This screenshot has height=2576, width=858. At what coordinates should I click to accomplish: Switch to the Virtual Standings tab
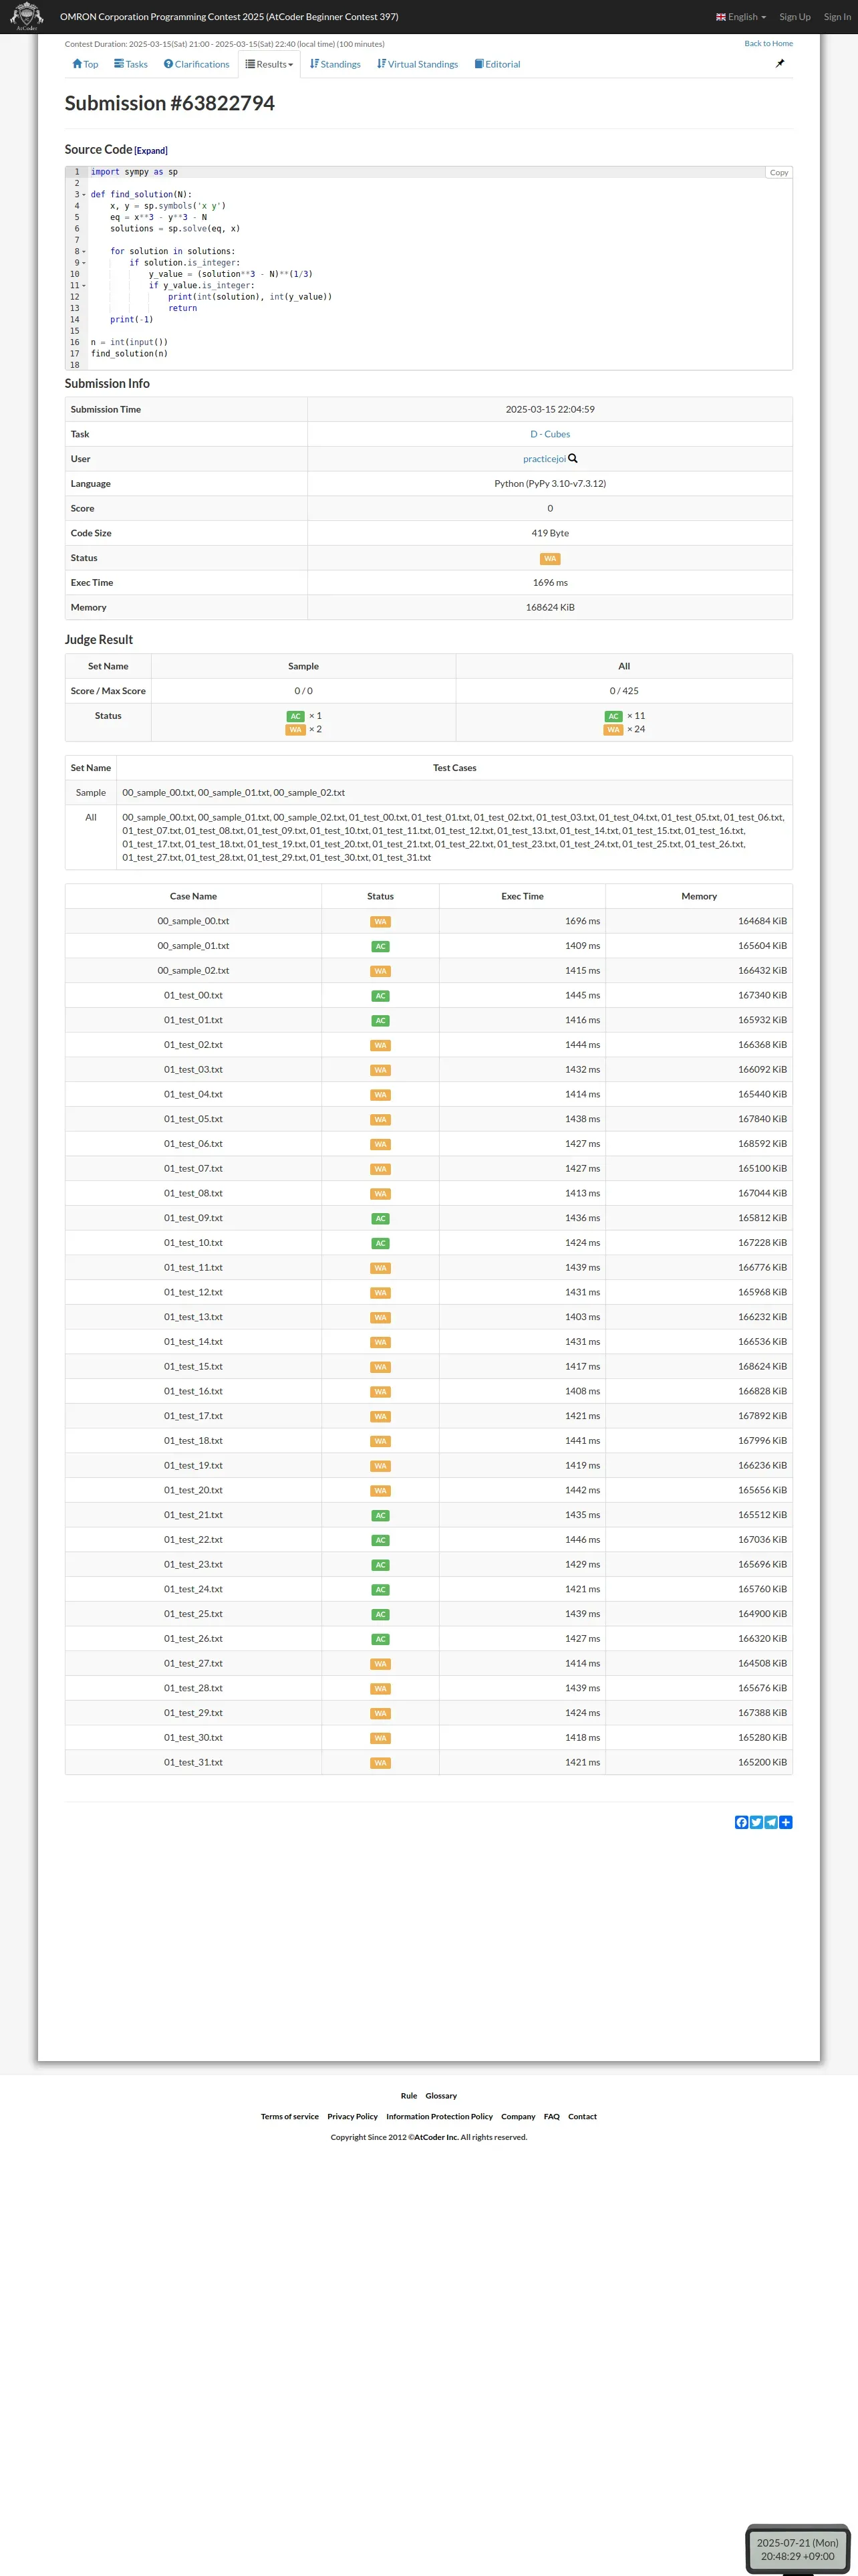418,64
